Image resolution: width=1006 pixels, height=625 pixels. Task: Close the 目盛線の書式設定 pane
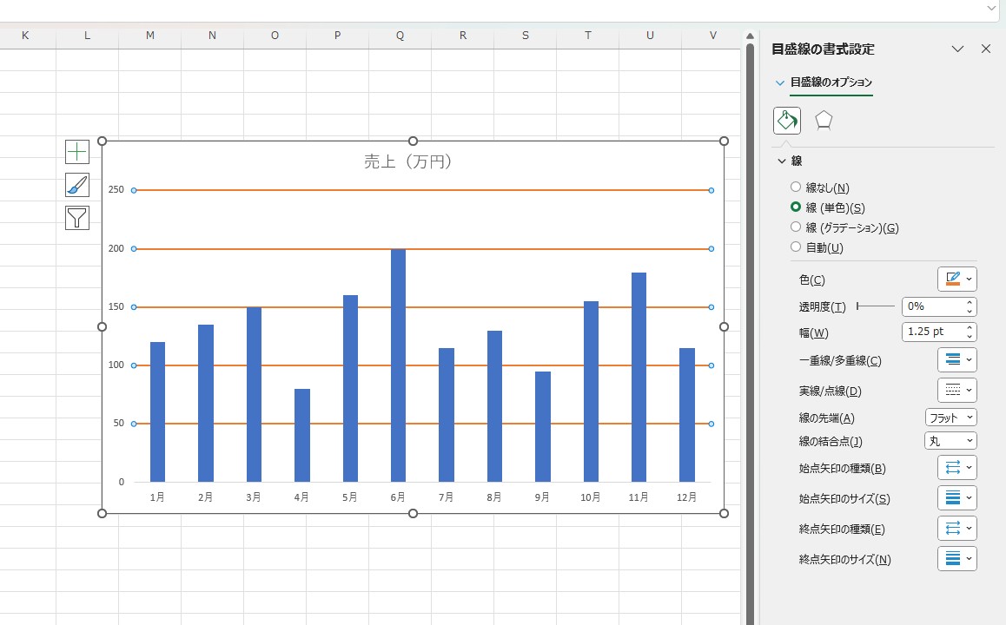coord(986,49)
